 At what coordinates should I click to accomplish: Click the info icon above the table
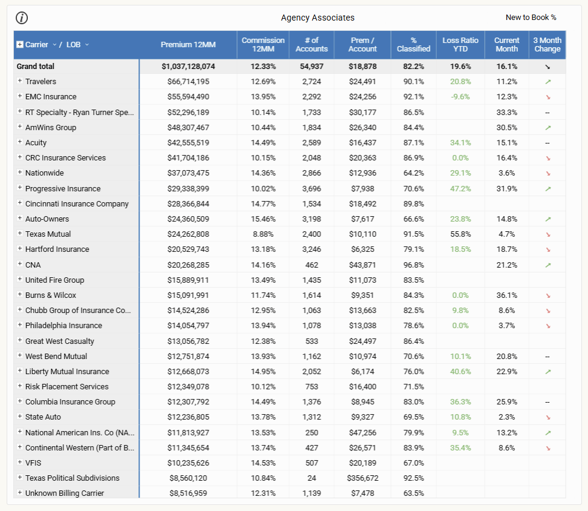click(22, 18)
